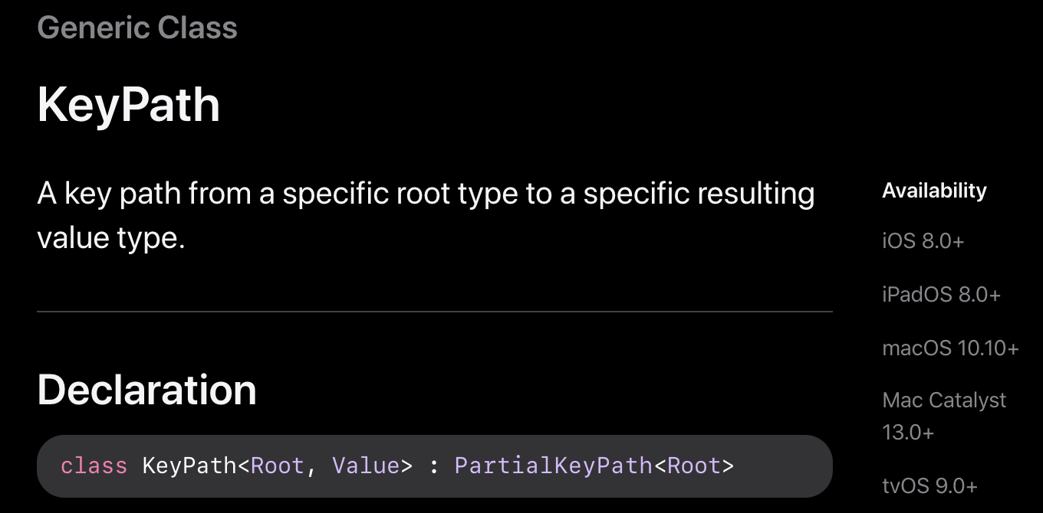The image size is (1043, 513).
Task: Click the horizontal divider above Declaration
Action: coord(434,312)
